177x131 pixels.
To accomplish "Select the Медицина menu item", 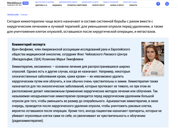I will click(x=57, y=5).
